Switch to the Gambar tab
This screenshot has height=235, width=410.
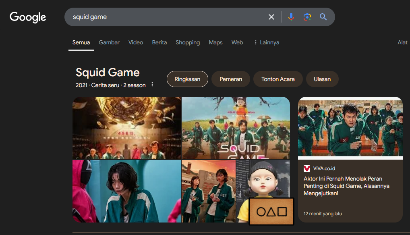click(x=109, y=42)
